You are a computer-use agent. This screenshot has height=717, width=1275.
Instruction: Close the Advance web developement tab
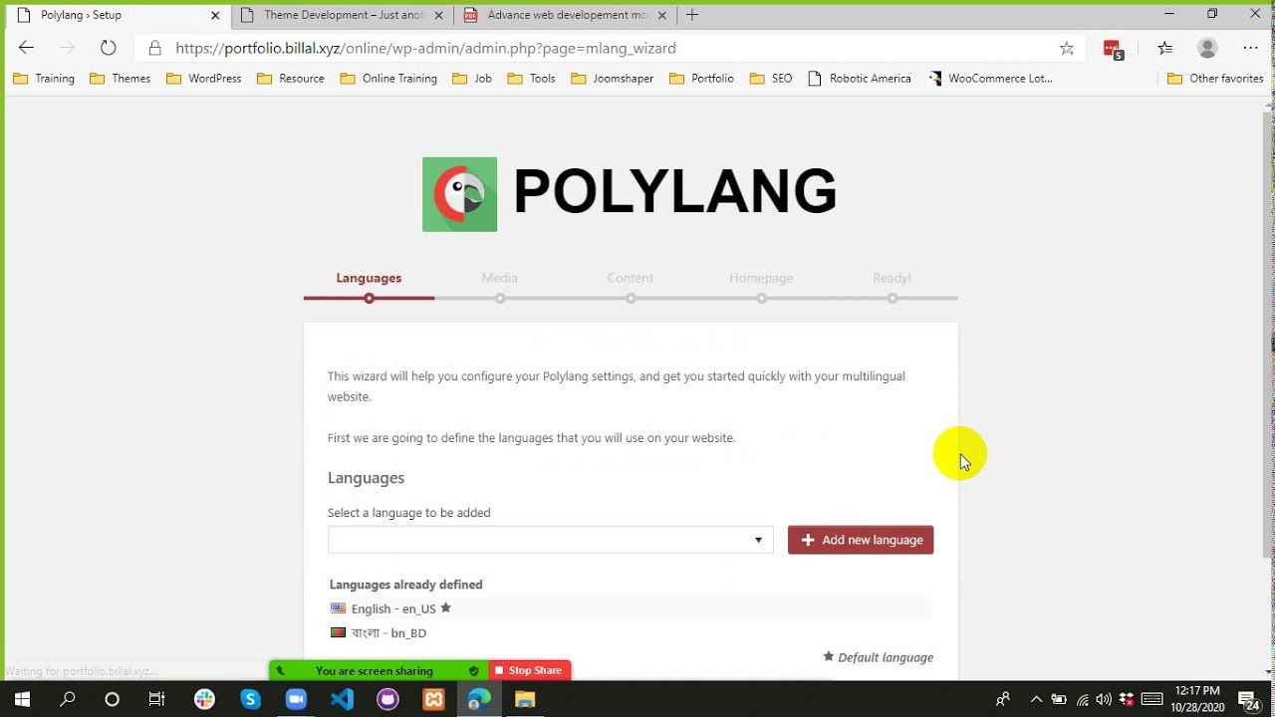point(662,15)
